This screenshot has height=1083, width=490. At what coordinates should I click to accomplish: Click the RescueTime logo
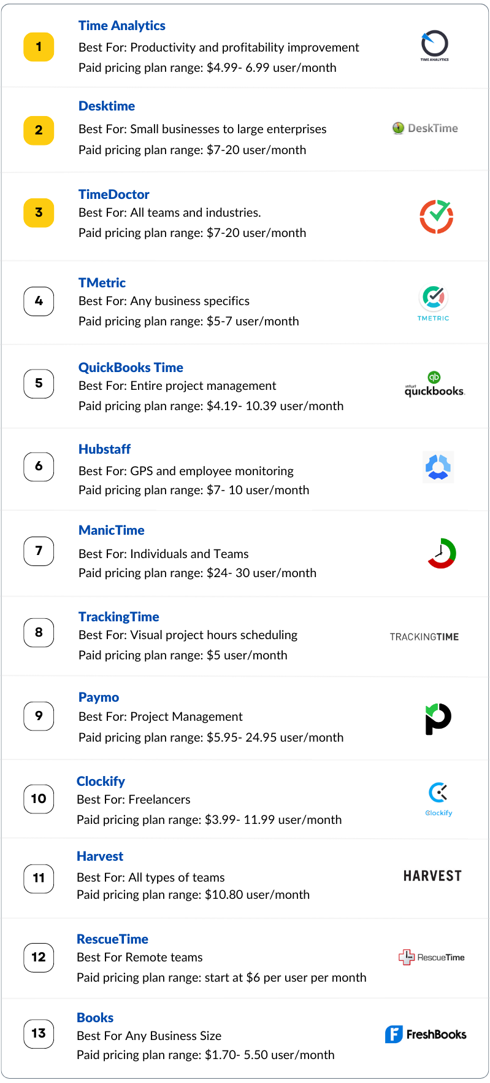[432, 957]
